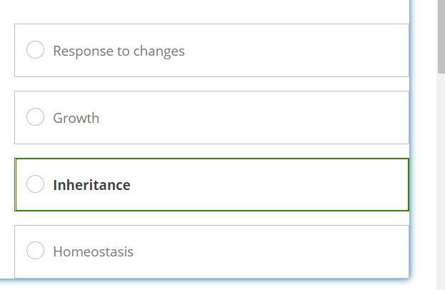445x290 pixels.
Task: Click the green-outlined Inheritance option card
Action: point(286,185)
